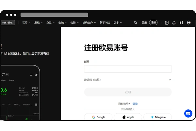Click the 已有账号? text

click(124, 104)
